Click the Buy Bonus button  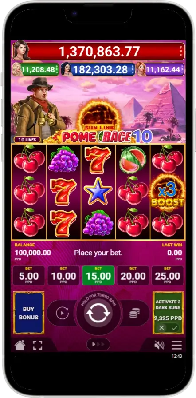coord(29,313)
